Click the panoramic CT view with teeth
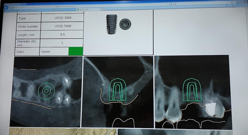 click(193, 92)
